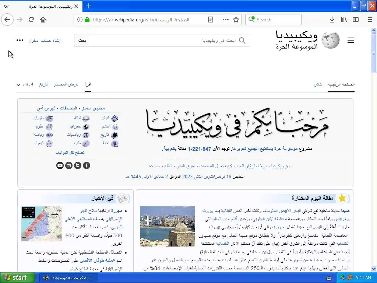This screenshot has height=283, width=377.
Task: Click the إنشاء حساب link
Action: tap(50, 41)
